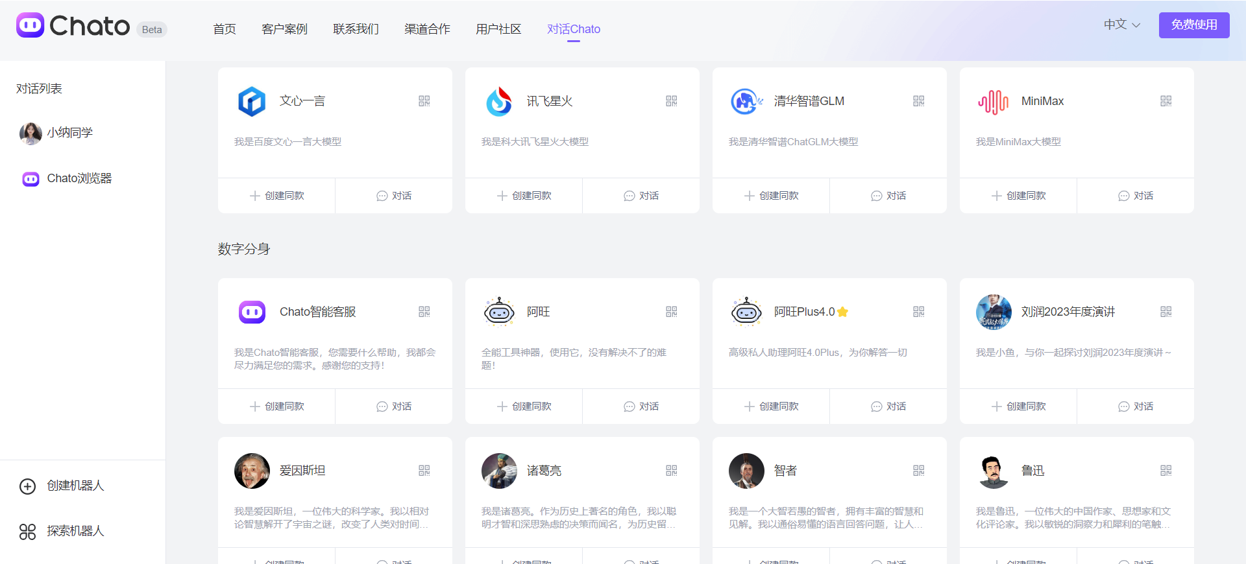Start 对话 with 文心一言
1246x564 pixels.
pos(394,196)
